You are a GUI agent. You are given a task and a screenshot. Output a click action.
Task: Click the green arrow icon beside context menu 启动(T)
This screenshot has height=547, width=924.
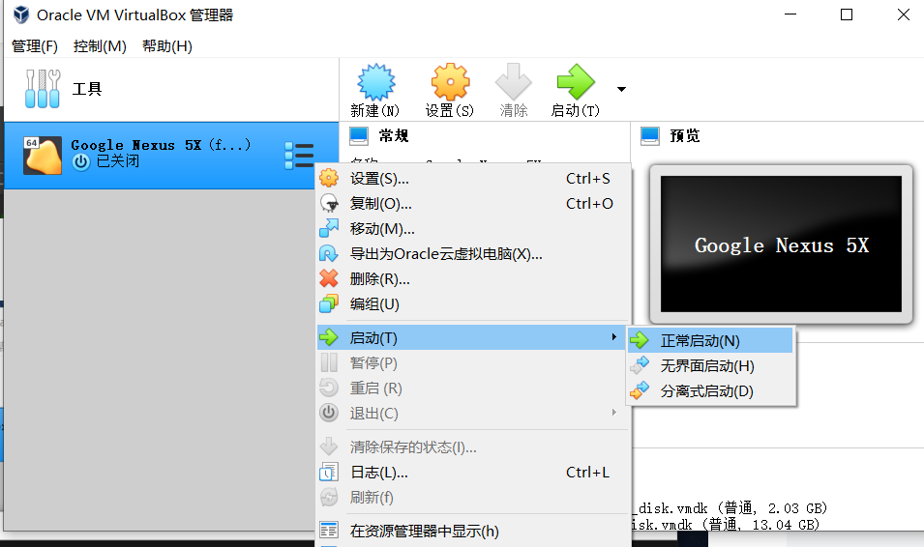329,337
